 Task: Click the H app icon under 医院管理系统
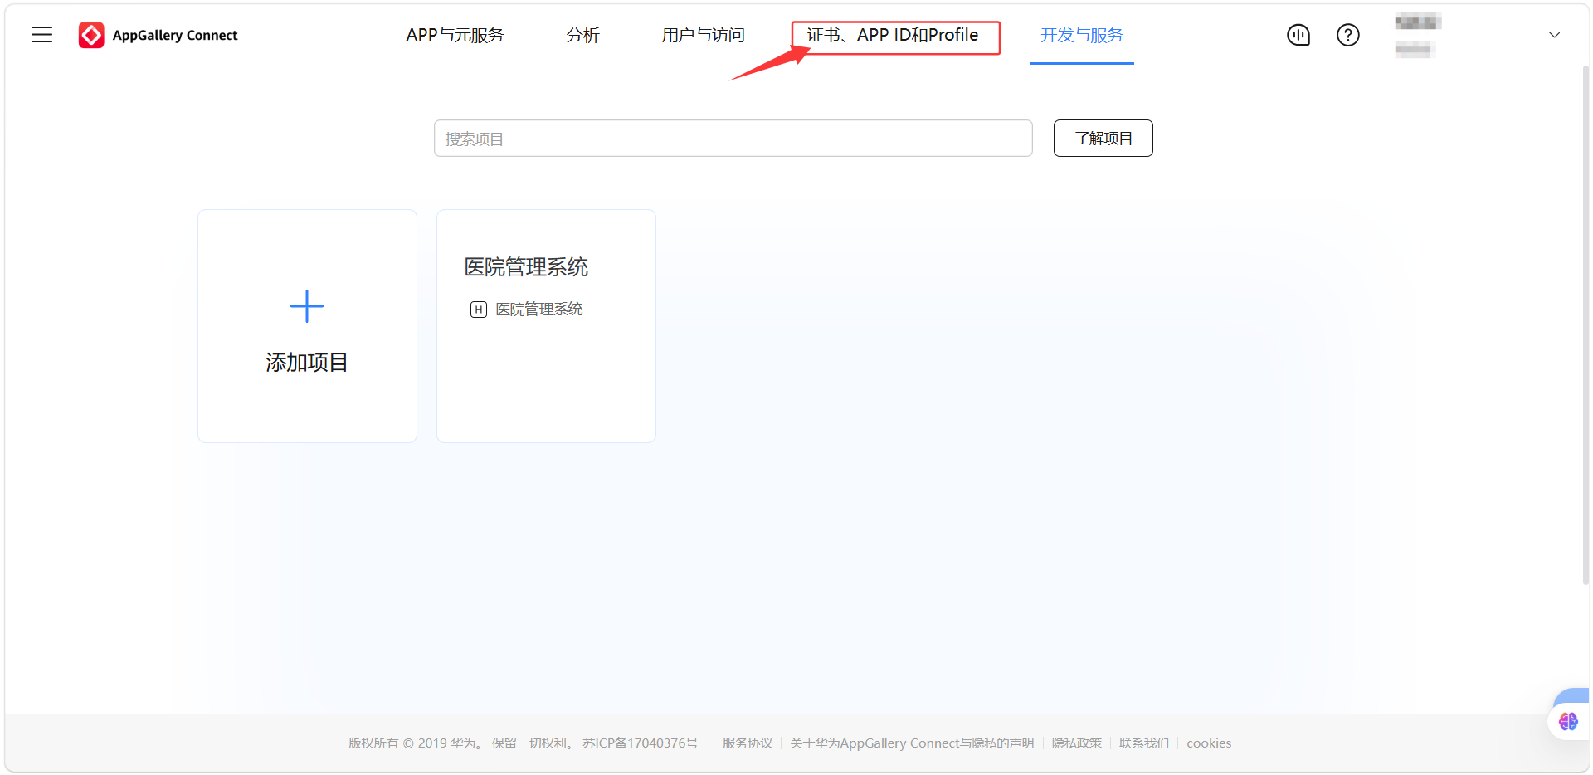point(479,310)
